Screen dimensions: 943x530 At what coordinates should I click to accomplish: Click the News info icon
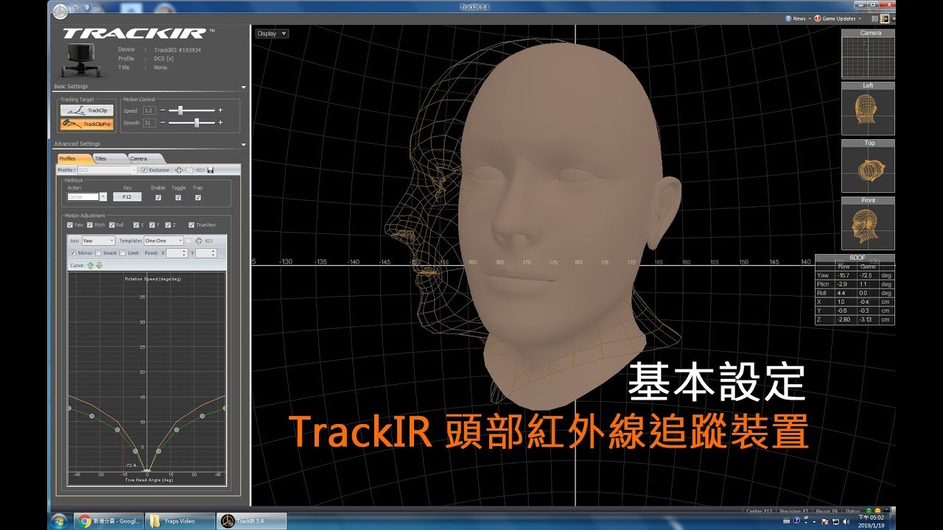point(788,18)
